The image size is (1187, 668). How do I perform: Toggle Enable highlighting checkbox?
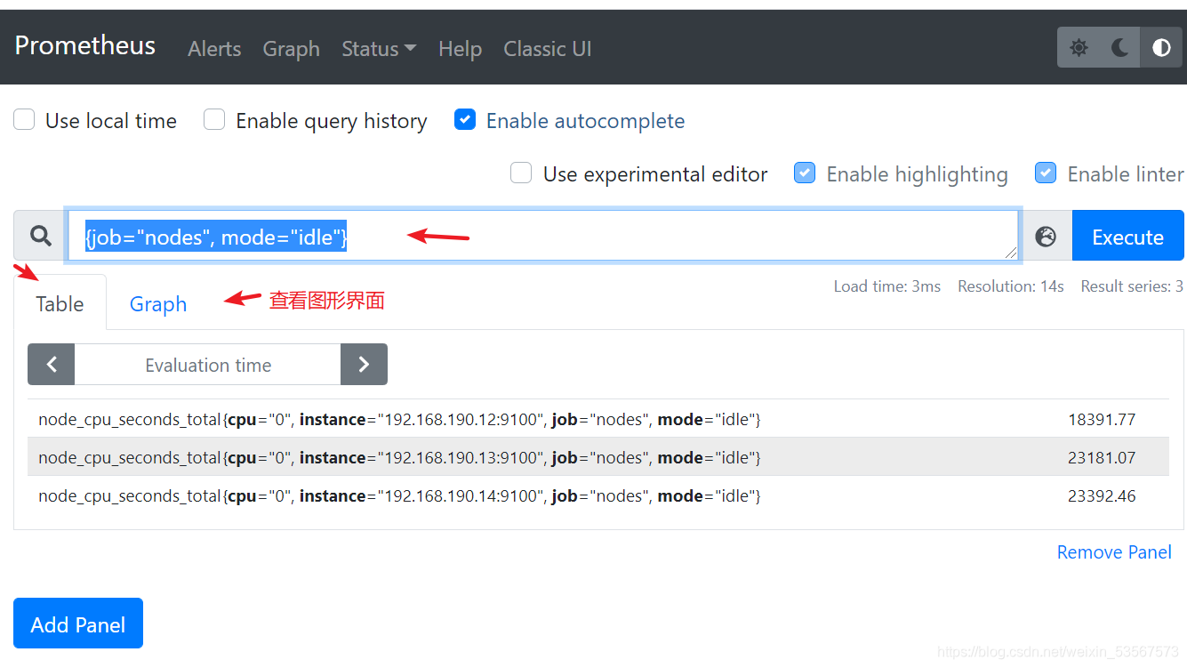805,173
